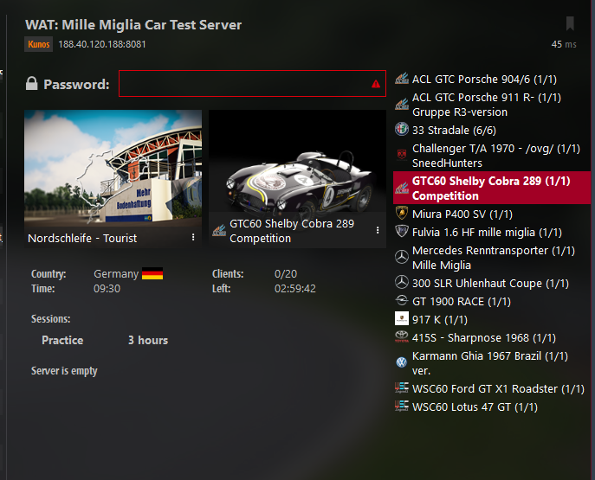Screen dimensions: 595x480
Task: Click the orange Kunos tag
Action: (39, 44)
